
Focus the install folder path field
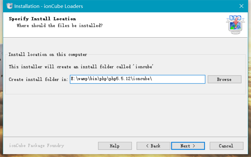pyautogui.click(x=138, y=79)
